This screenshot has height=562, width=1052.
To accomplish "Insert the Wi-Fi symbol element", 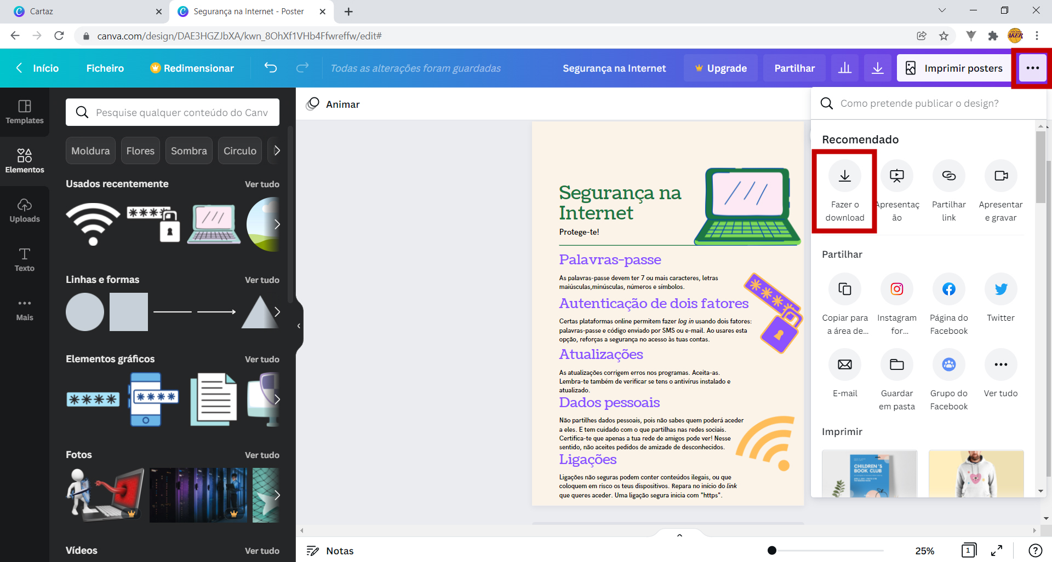I will [x=93, y=224].
